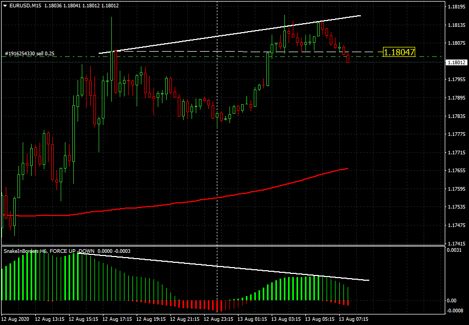The width and height of the screenshot is (469, 325).
Task: Click the 13 Aug 03:15 time label
Action: [x=286, y=319]
